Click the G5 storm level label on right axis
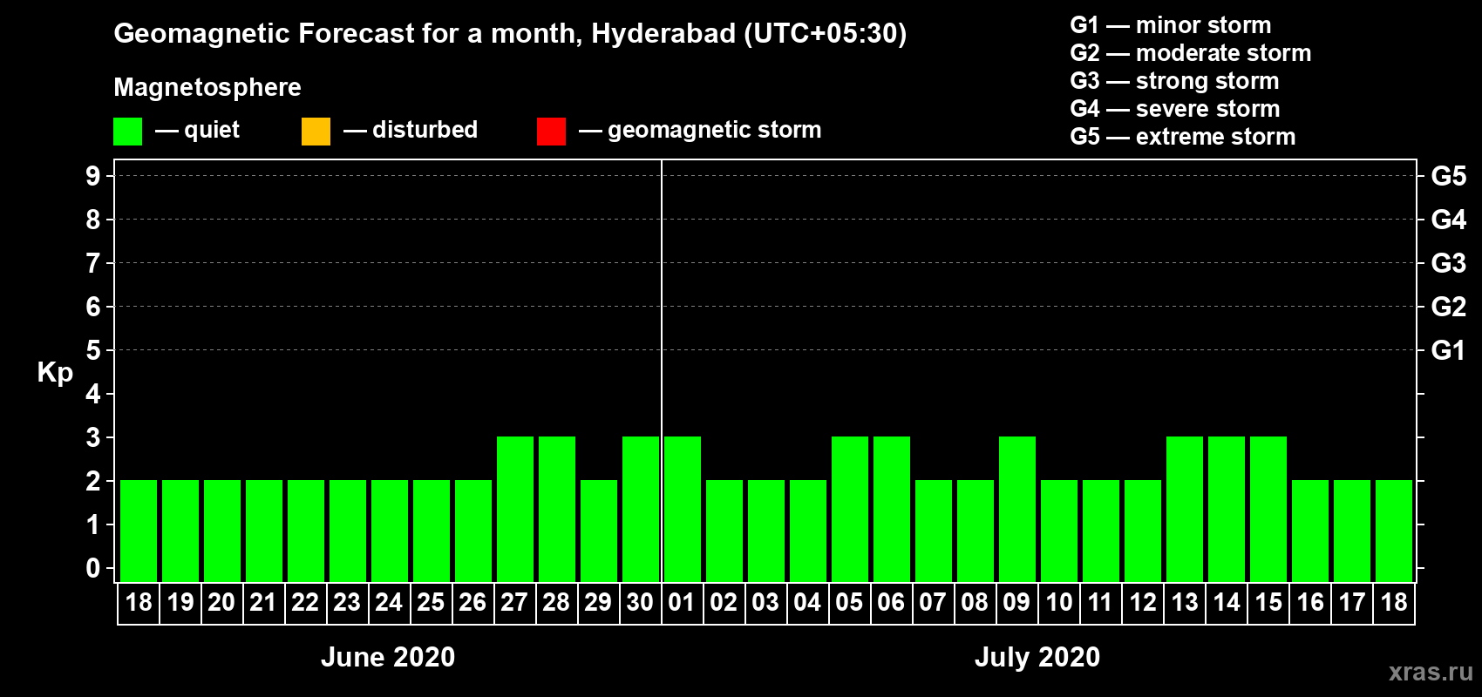 1449,176
